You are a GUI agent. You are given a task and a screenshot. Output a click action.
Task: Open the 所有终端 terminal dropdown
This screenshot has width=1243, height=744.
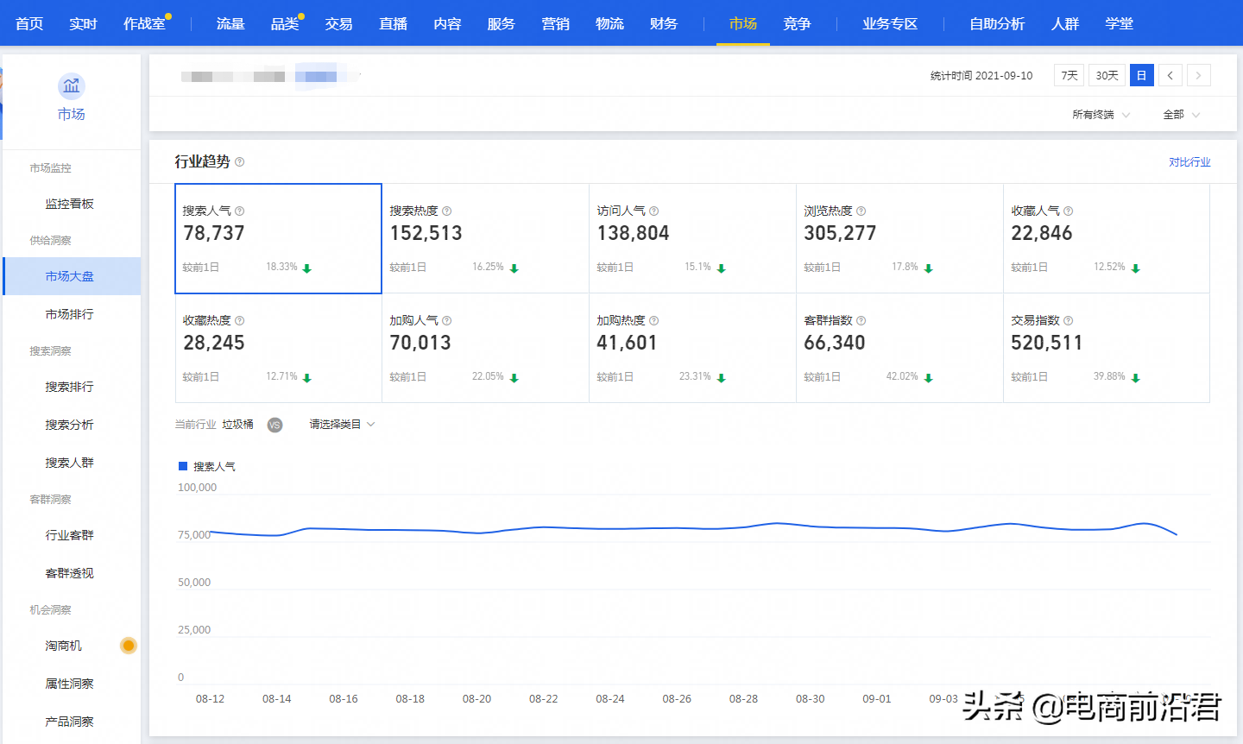click(1101, 115)
